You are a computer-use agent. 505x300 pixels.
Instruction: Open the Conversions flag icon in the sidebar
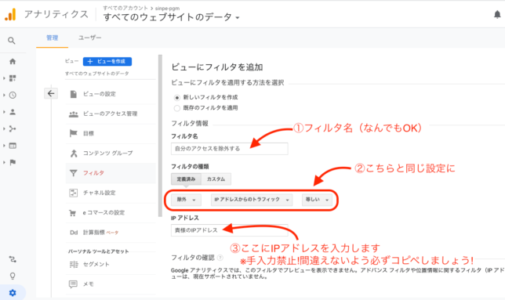tap(13, 162)
